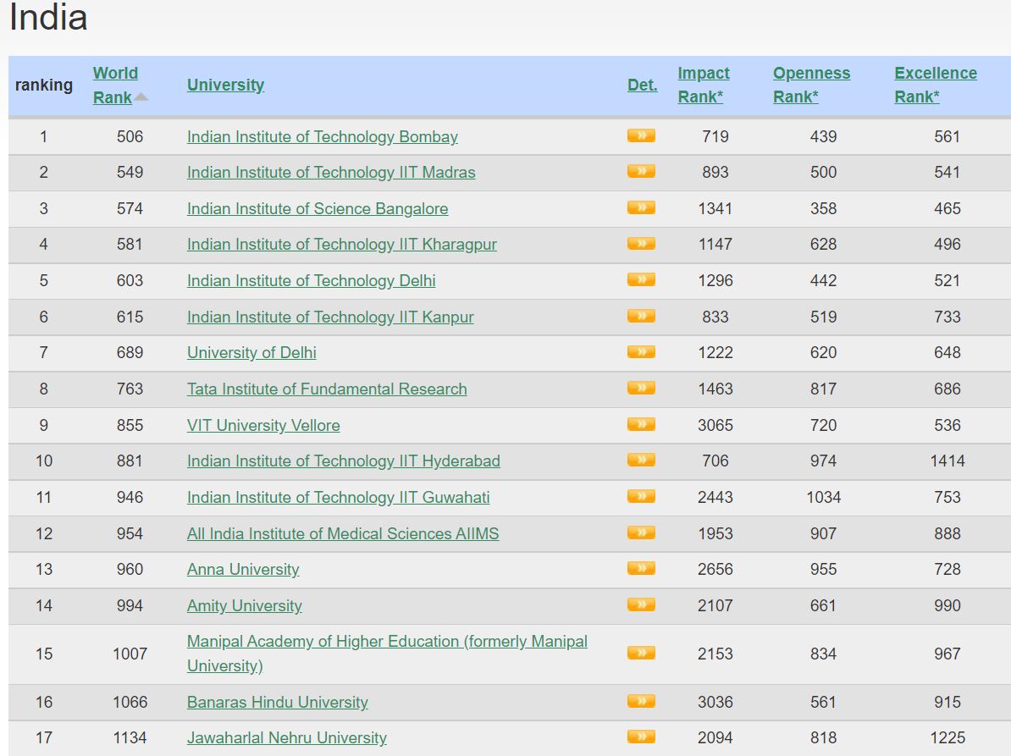The image size is (1011, 756).
Task: Open details icon for IIT Kanpur
Action: click(641, 316)
